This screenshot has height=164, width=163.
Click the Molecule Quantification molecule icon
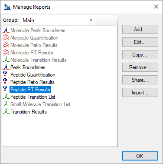(x=6, y=37)
